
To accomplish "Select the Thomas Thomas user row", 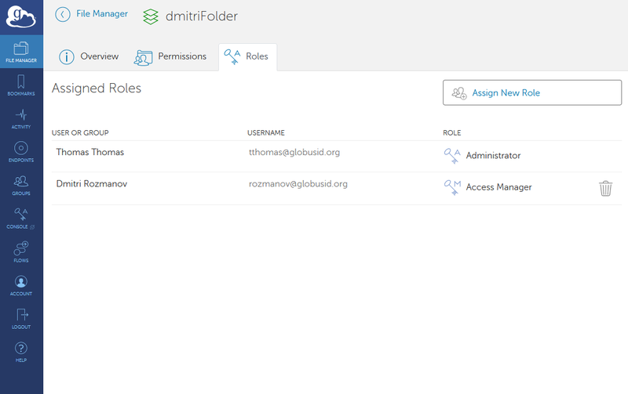I will [89, 153].
